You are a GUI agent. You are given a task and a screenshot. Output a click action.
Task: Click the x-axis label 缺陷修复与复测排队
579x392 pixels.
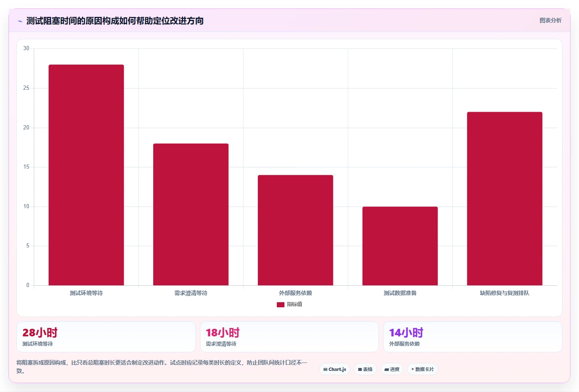(x=505, y=293)
